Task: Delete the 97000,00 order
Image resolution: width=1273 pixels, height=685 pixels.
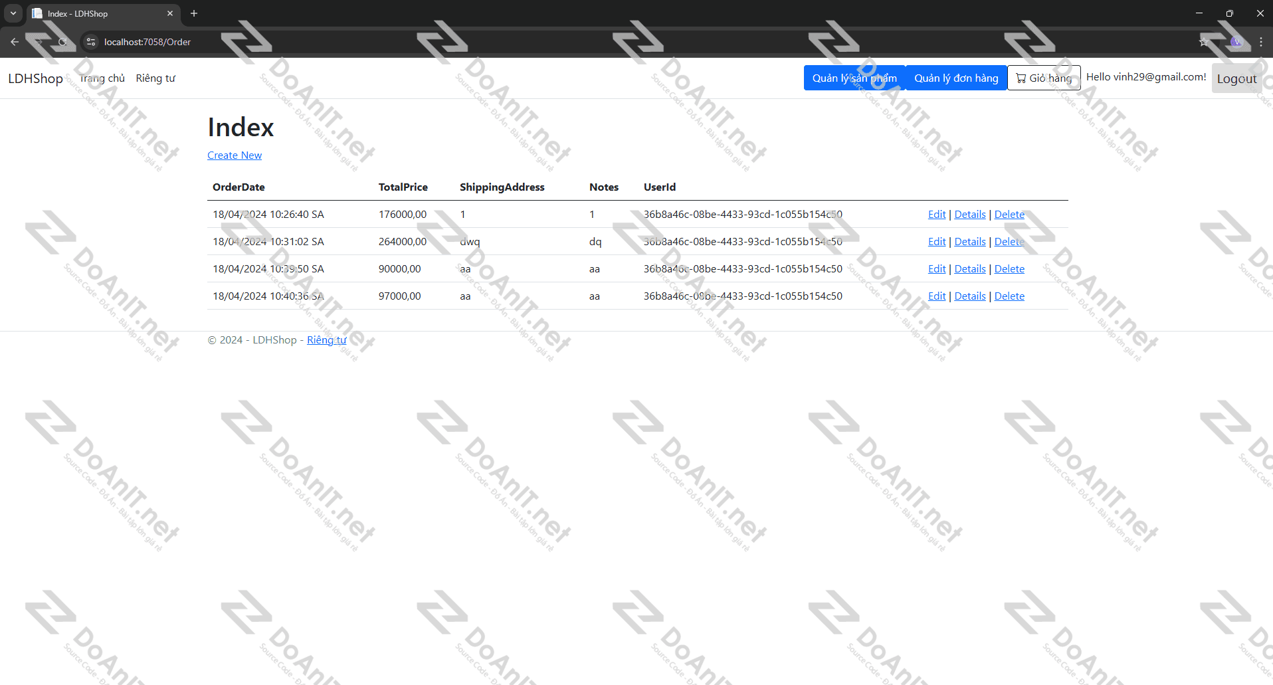Action: (x=1009, y=296)
